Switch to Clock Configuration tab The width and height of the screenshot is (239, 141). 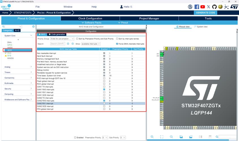[x=90, y=18]
